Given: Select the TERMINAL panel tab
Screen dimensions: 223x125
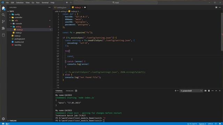Looking at the screenshot, I should [59, 91].
